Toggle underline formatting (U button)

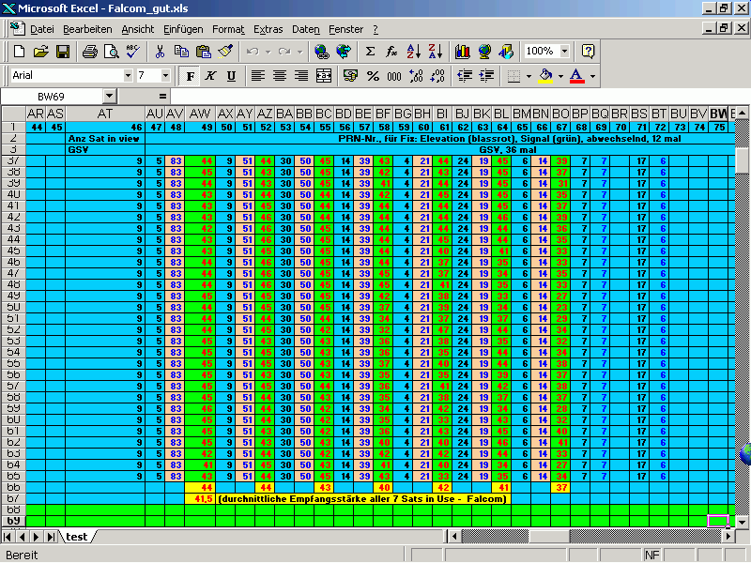(x=230, y=75)
